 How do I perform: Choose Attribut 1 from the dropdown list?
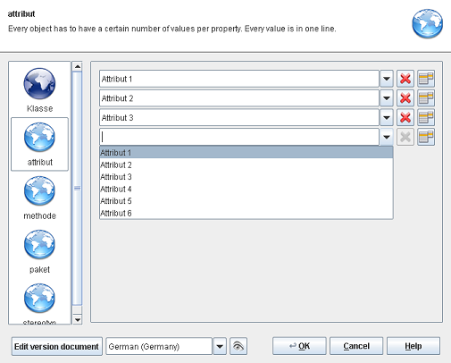click(246, 153)
